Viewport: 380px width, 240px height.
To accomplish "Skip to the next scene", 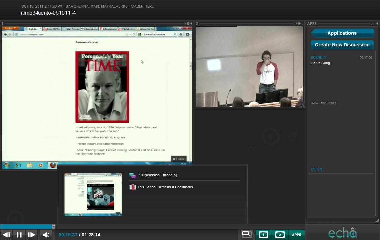I will point(31,235).
